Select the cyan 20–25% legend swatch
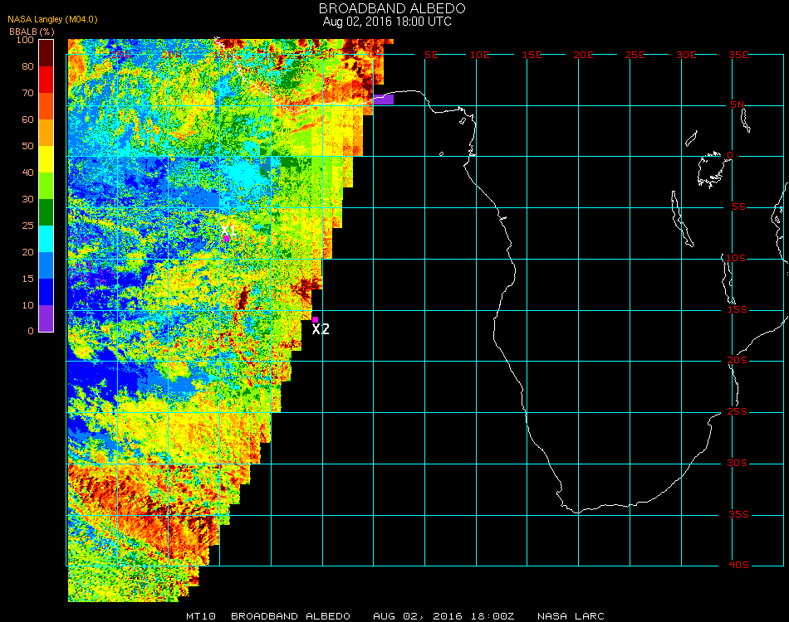 point(47,239)
